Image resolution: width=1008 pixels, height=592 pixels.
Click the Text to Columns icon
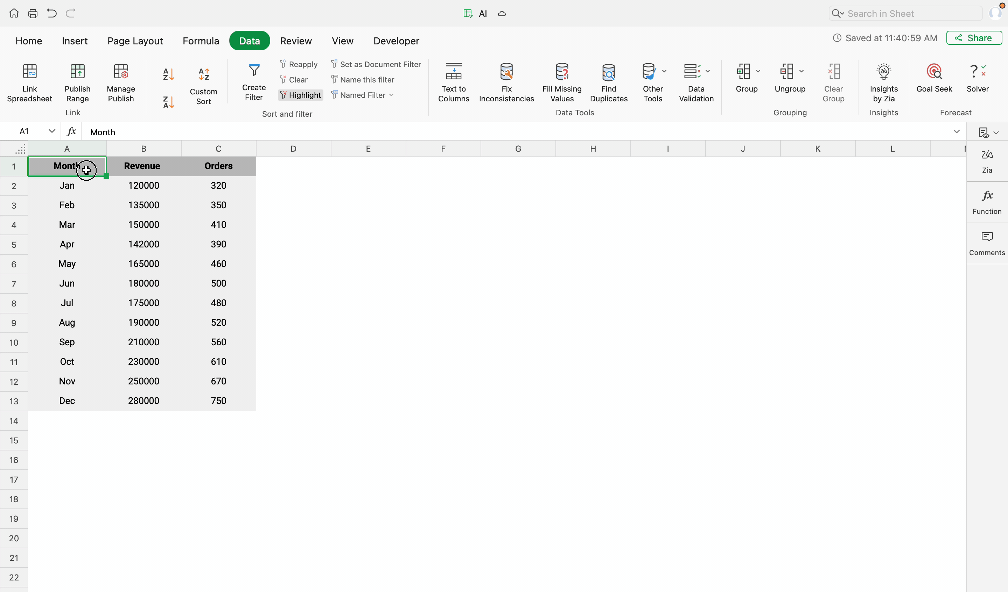(453, 72)
